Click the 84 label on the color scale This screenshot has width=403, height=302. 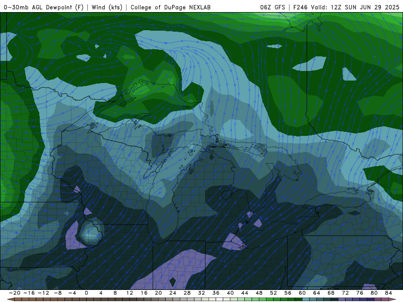coord(388,293)
